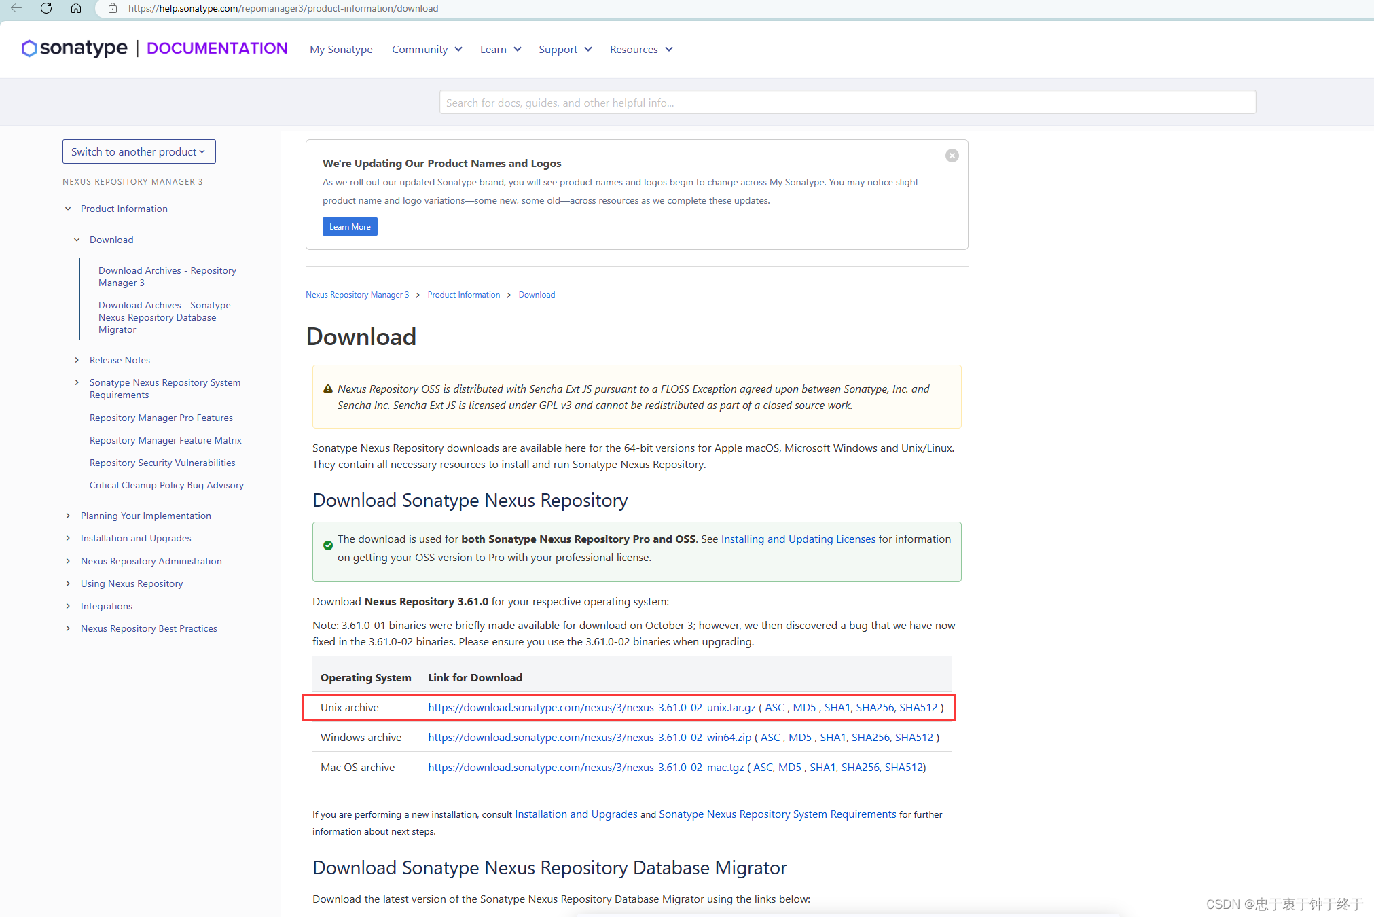
Task: Expand Using Nexus Repository section
Action: 68,583
